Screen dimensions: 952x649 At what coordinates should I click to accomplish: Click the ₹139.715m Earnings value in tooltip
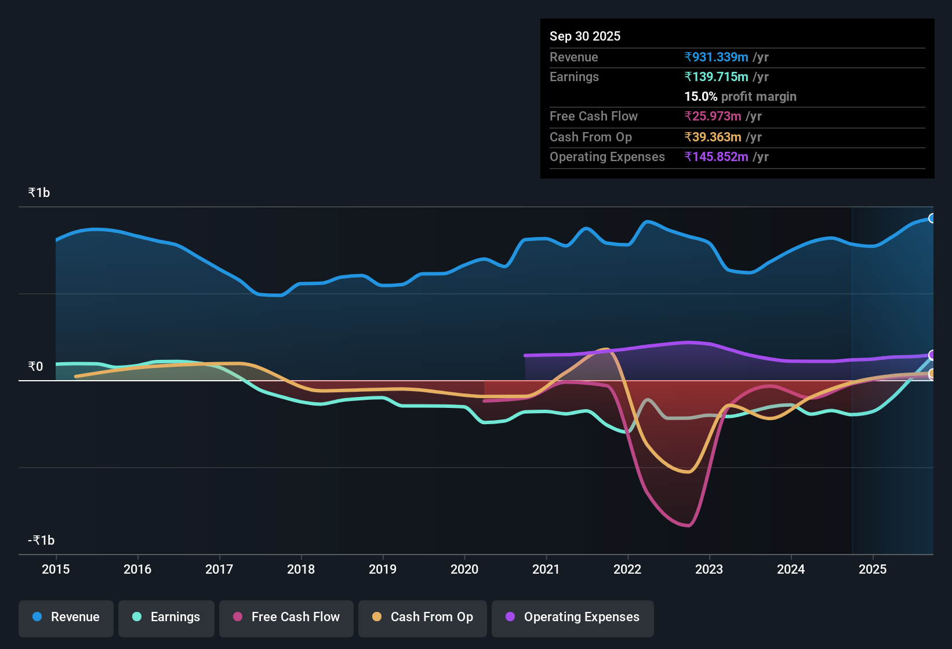click(x=715, y=76)
